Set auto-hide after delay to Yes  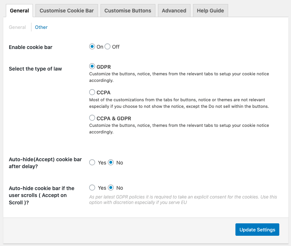[x=92, y=162]
